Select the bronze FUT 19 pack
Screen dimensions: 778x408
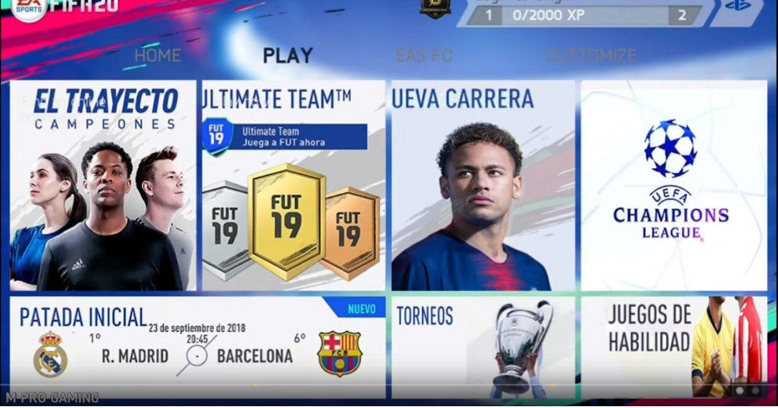[350, 231]
